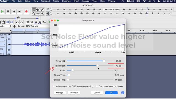Click the playback meter speaker icon
This screenshot has width=176, height=99.
click(x=48, y=13)
